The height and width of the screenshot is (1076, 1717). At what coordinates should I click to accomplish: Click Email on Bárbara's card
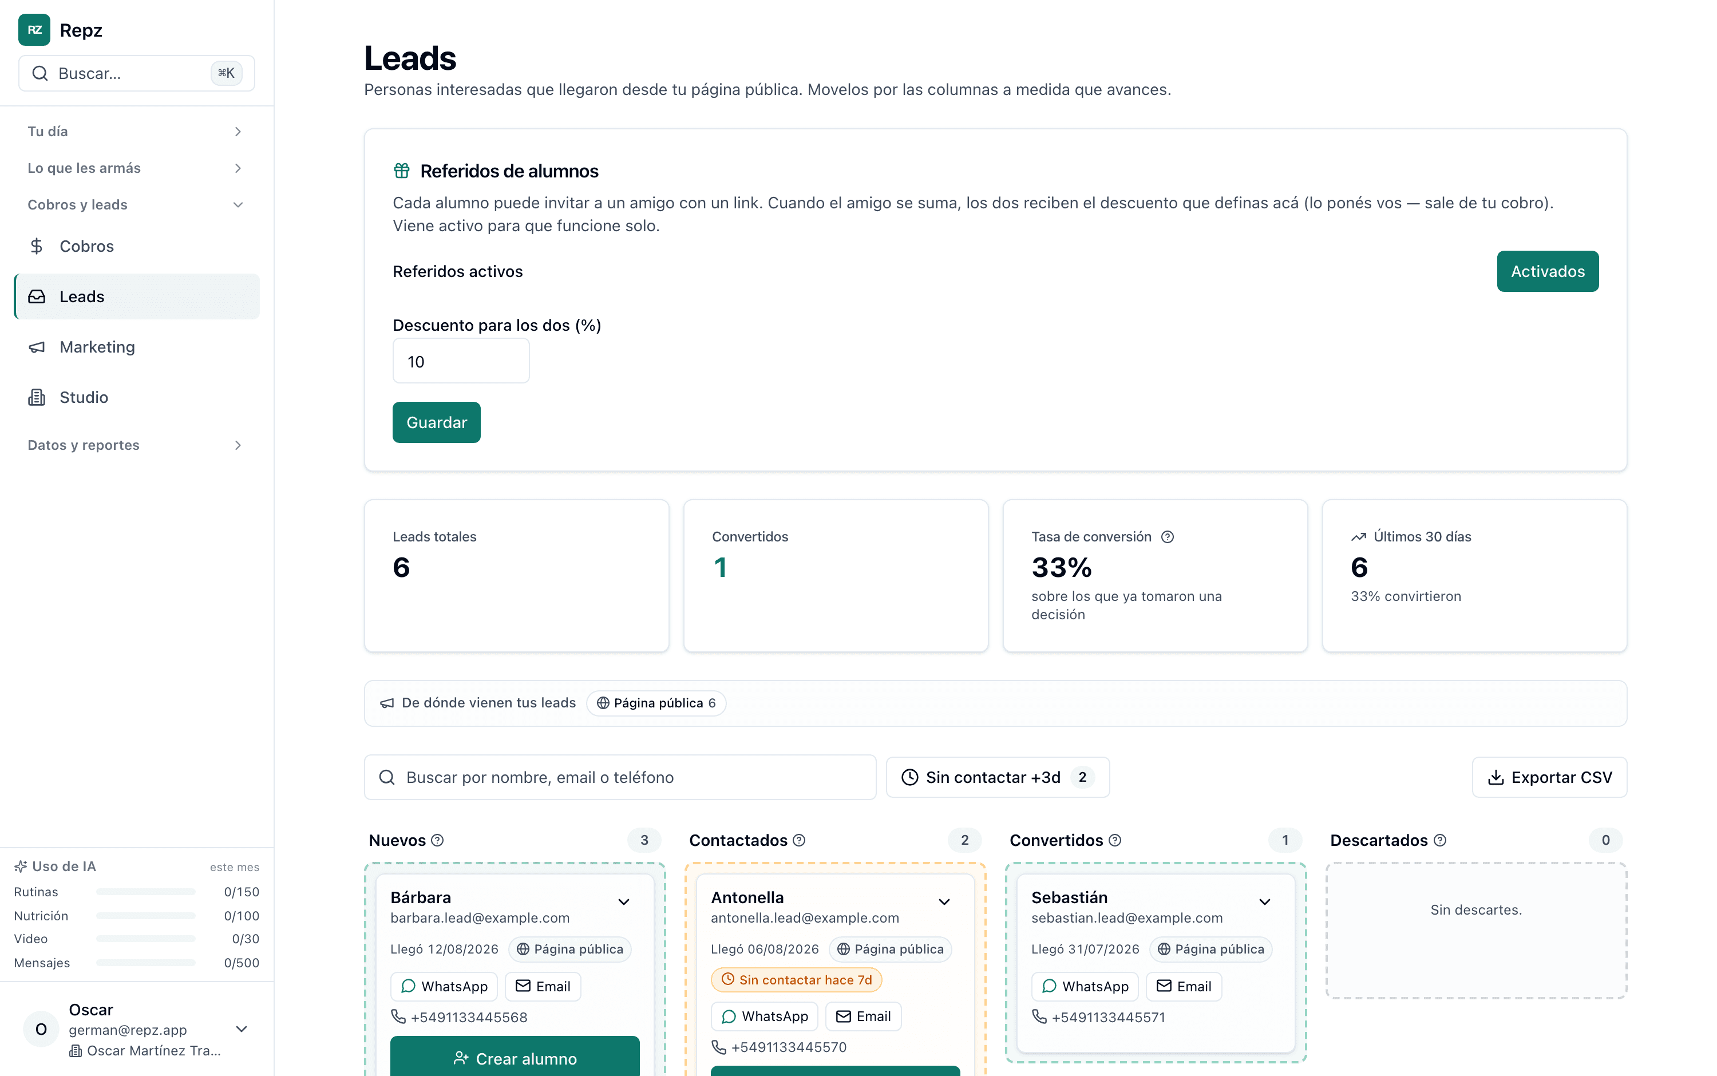click(x=543, y=986)
